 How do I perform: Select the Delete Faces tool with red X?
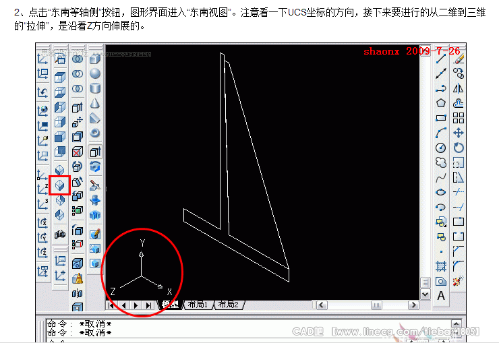pos(78,152)
